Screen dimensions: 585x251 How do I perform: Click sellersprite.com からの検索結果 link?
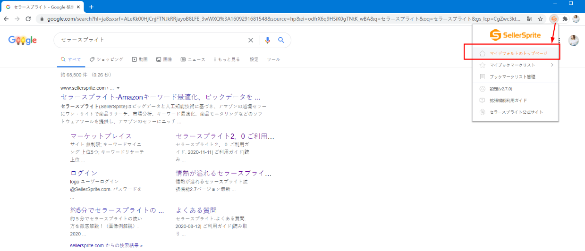pyautogui.click(x=106, y=245)
